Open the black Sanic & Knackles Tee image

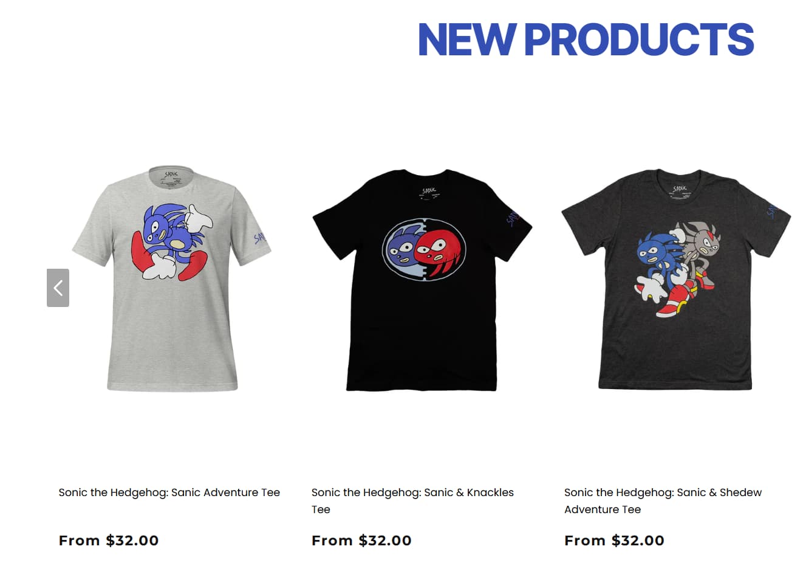click(x=422, y=280)
